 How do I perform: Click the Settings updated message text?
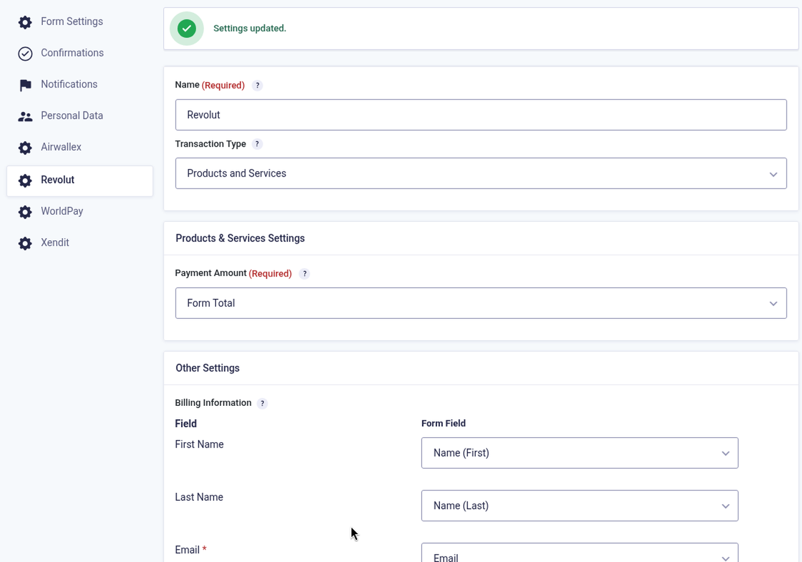[x=250, y=28]
